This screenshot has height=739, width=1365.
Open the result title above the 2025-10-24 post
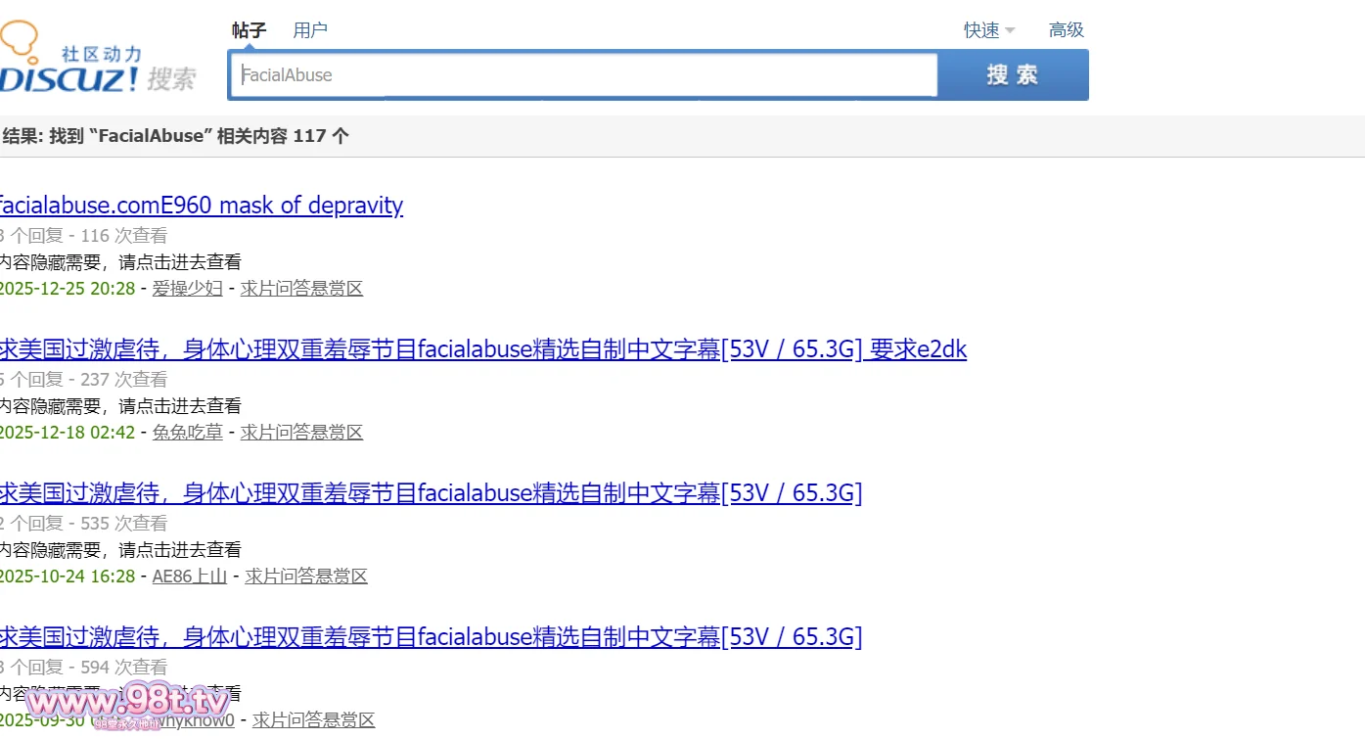coord(429,493)
